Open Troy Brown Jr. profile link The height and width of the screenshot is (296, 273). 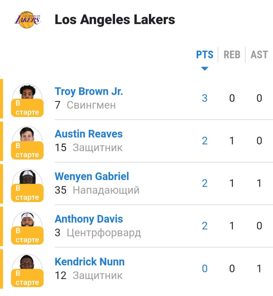pos(89,91)
